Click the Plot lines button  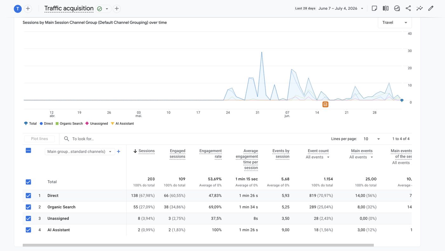click(39, 139)
